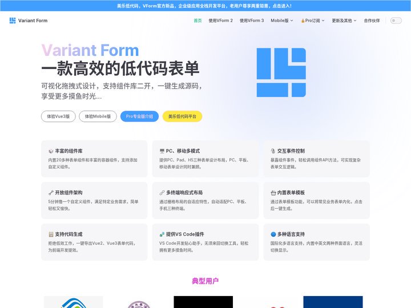Image resolution: width=411 pixels, height=308 pixels.
Task: Toggle the dark mode appearance switch
Action: [x=396, y=21]
